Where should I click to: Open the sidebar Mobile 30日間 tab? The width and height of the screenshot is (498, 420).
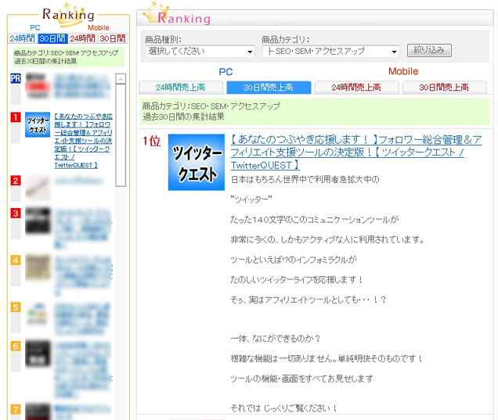[113, 38]
